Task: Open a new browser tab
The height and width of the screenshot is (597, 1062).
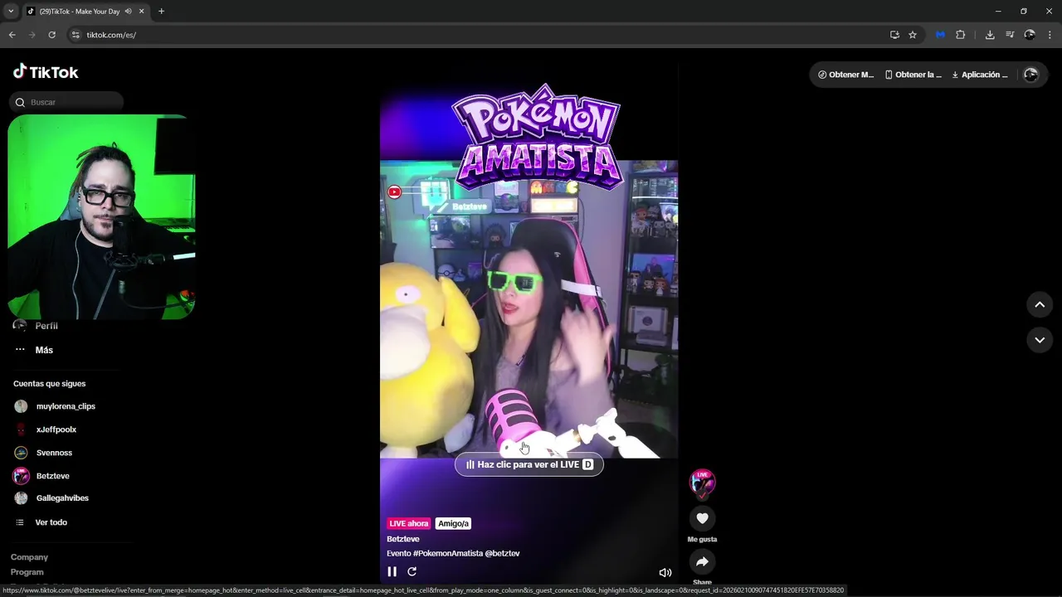Action: [161, 12]
